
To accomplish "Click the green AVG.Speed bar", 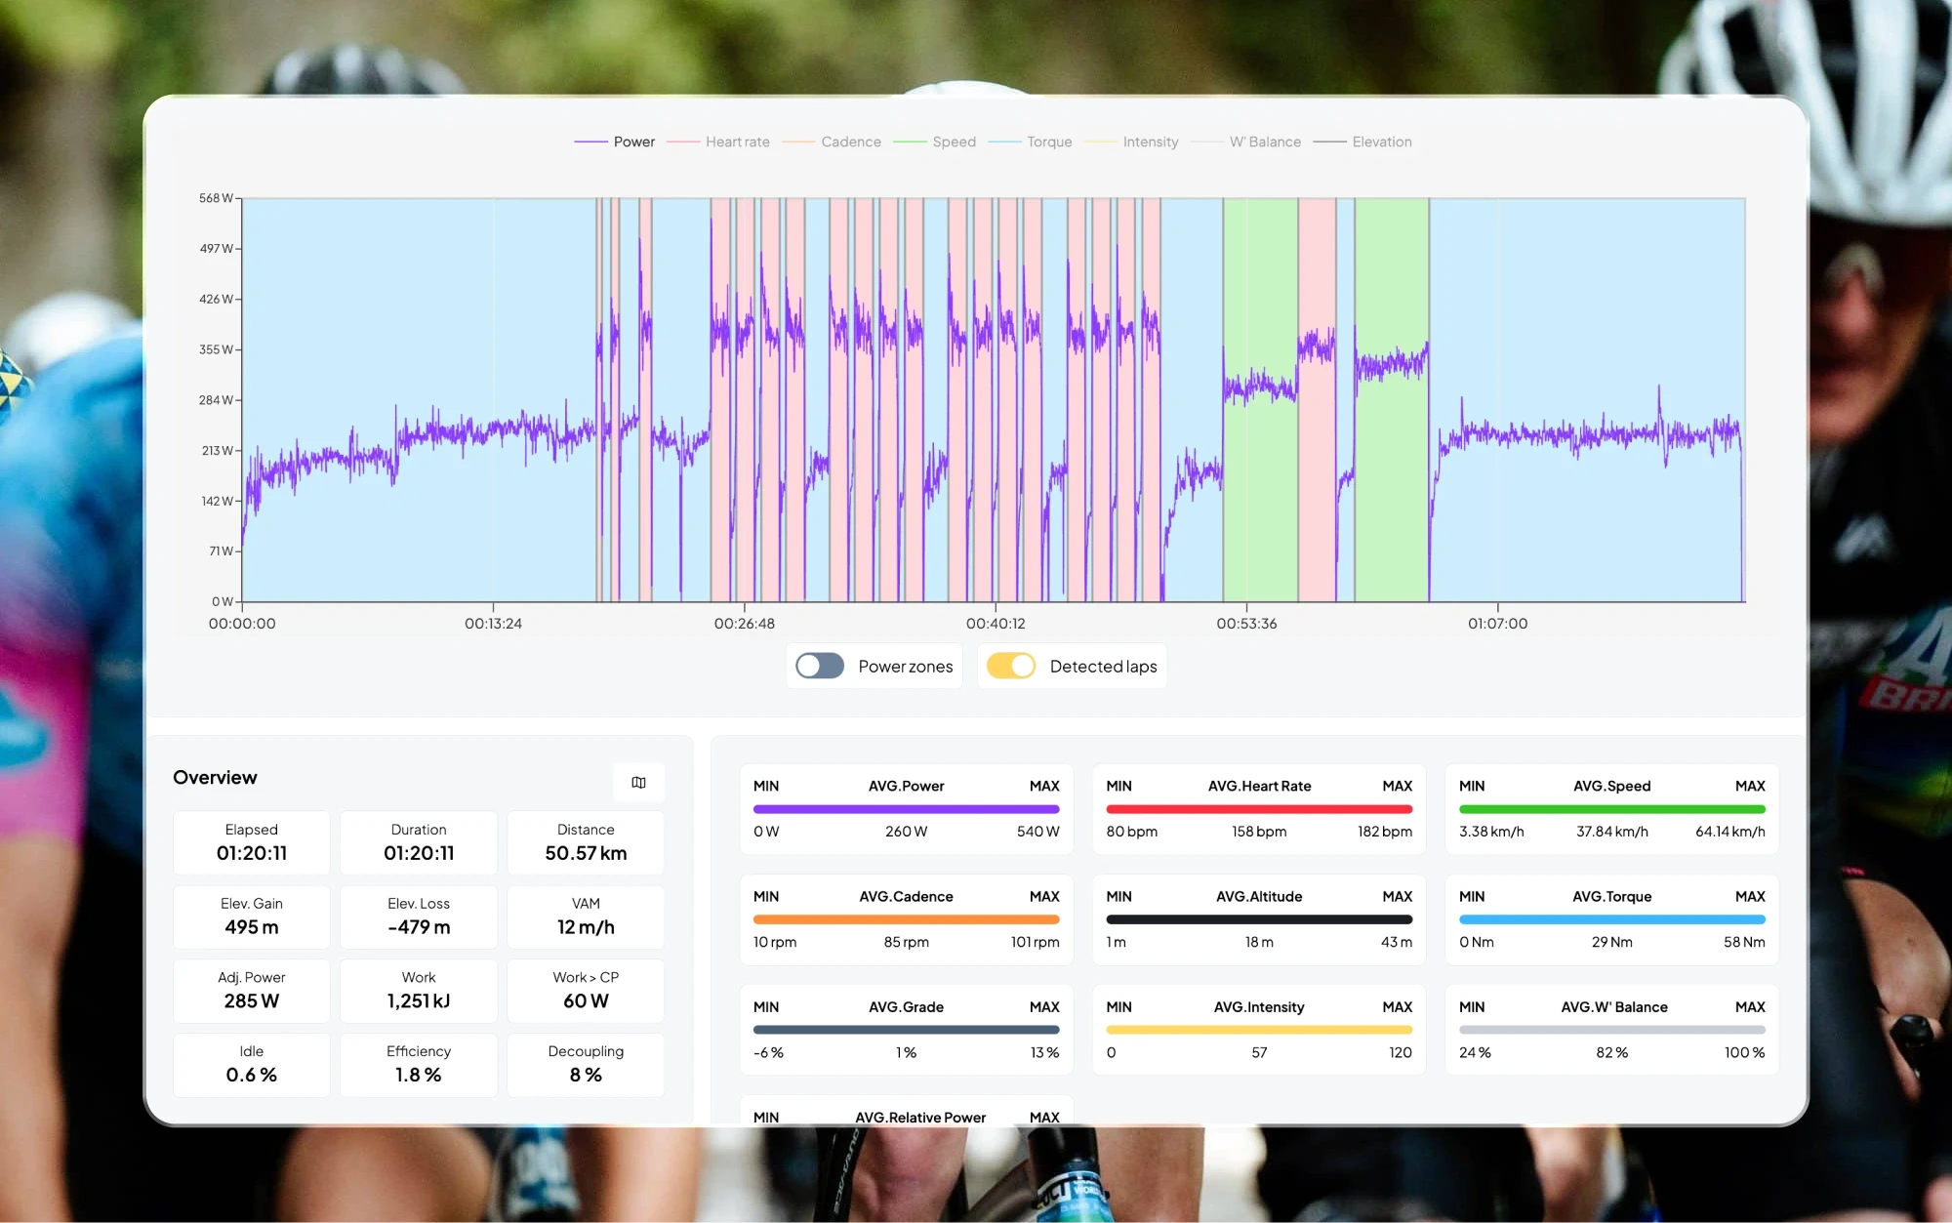I will coord(1611,809).
